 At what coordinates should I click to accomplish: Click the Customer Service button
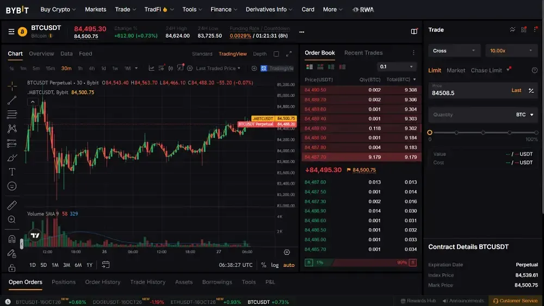coord(515,301)
